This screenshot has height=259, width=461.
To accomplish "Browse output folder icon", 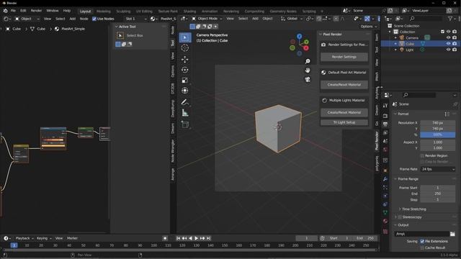I will 452,234.
